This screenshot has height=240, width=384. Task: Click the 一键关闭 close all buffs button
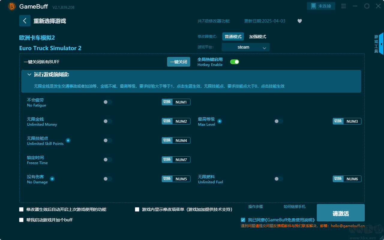(x=178, y=62)
